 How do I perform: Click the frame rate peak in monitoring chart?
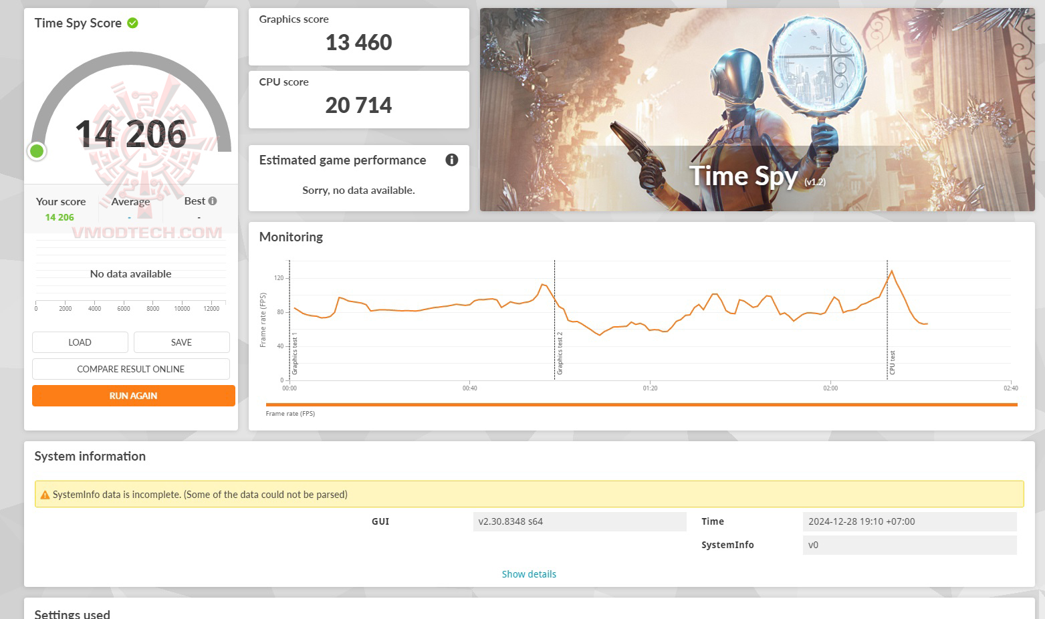coord(891,271)
